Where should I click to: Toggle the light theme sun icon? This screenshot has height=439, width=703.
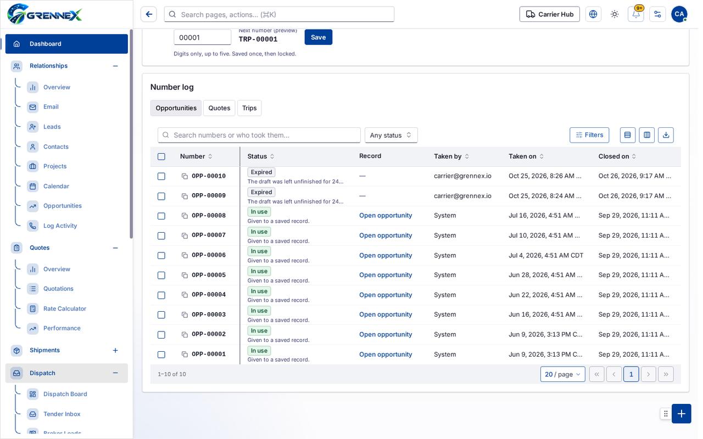point(615,14)
